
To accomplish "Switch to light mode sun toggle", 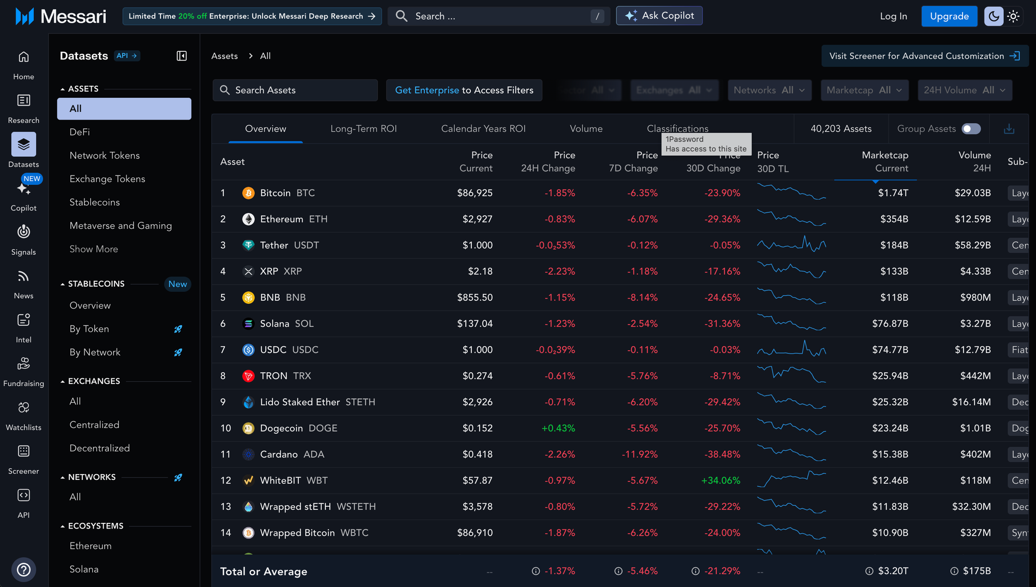I will (x=1013, y=16).
